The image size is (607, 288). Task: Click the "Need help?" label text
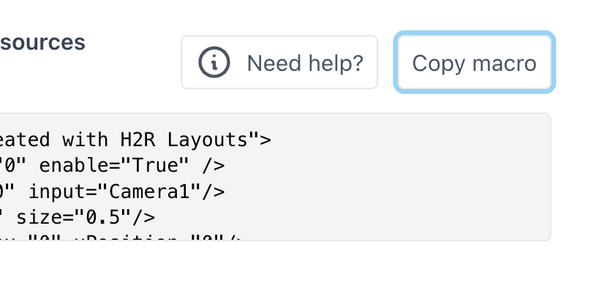click(305, 63)
